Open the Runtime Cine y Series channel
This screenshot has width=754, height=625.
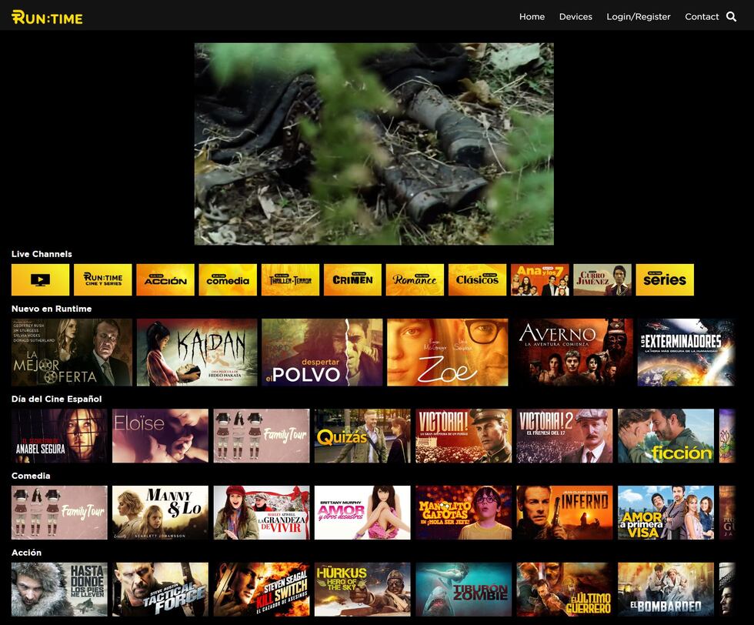[104, 279]
